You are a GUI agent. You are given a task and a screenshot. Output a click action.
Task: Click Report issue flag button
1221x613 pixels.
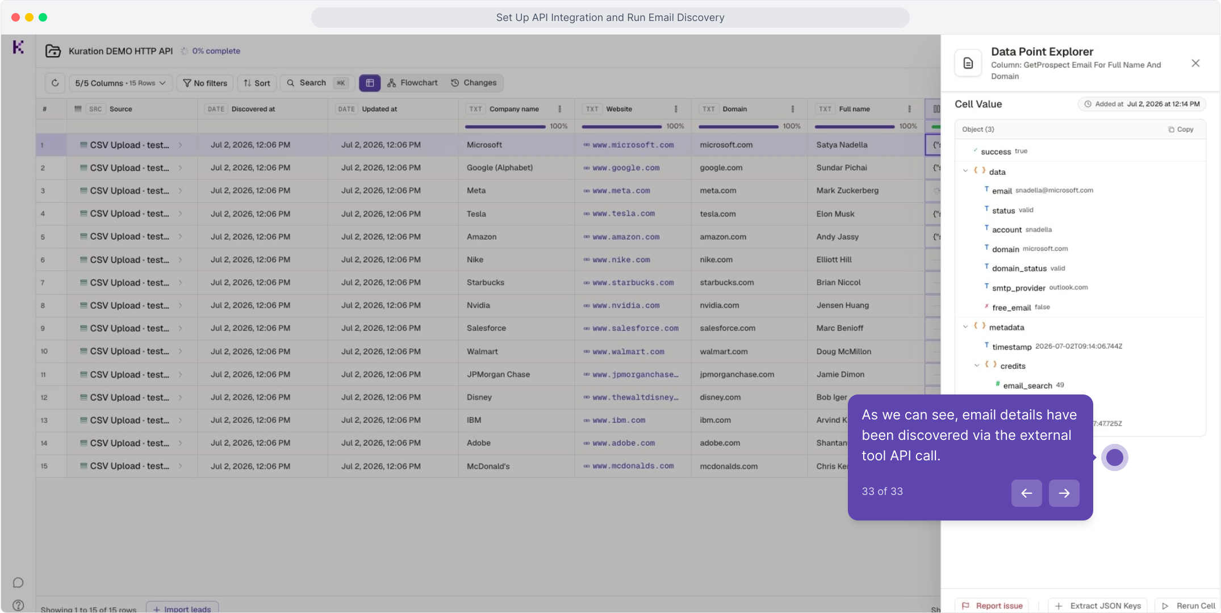tap(992, 606)
